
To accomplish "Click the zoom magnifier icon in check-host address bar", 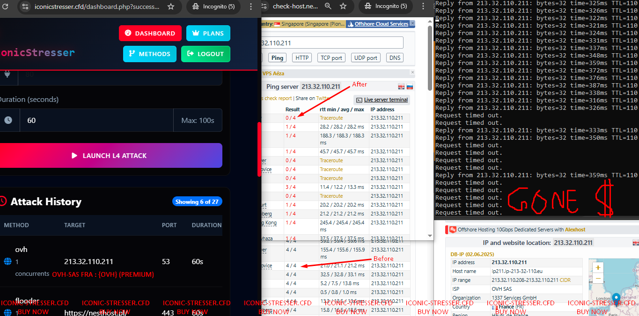I will tap(328, 6).
